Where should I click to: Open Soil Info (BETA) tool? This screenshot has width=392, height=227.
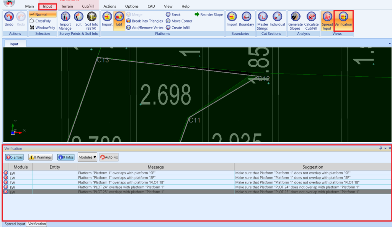(x=91, y=21)
